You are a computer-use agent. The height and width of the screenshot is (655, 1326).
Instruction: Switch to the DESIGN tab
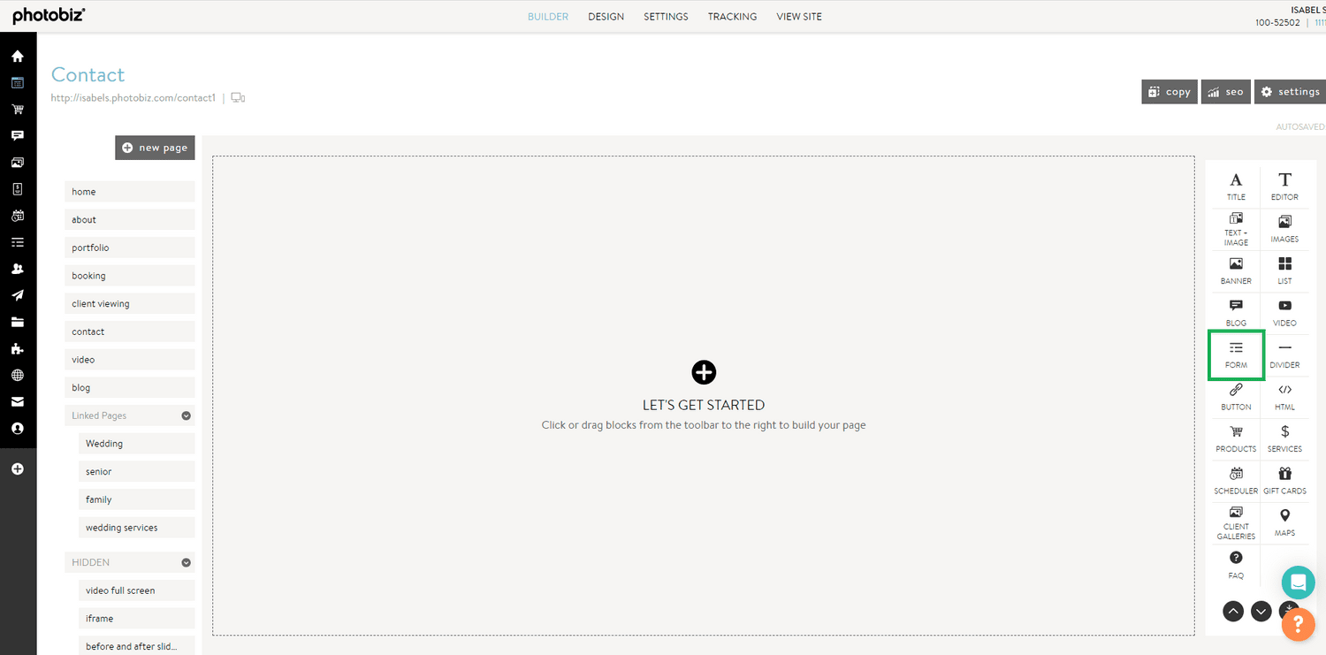pyautogui.click(x=606, y=17)
